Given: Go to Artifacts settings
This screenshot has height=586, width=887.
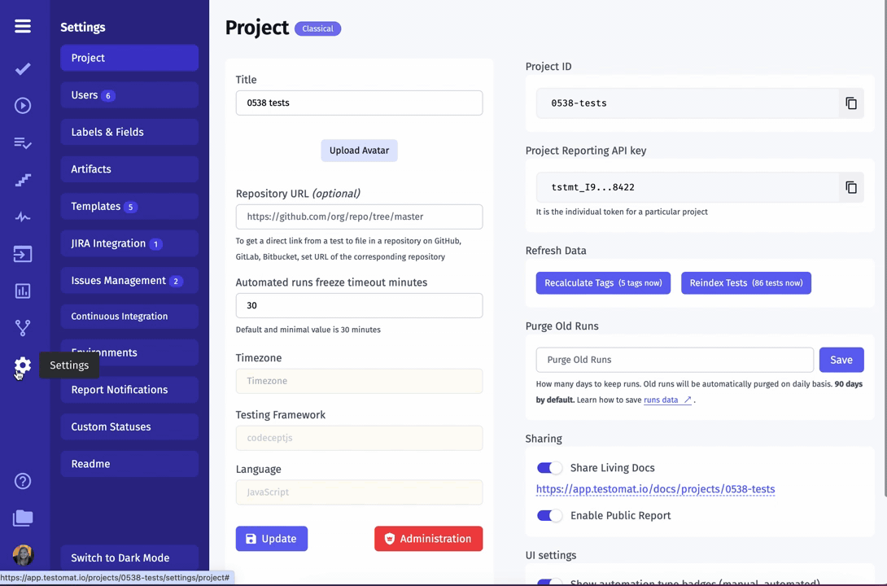Looking at the screenshot, I should coord(129,169).
